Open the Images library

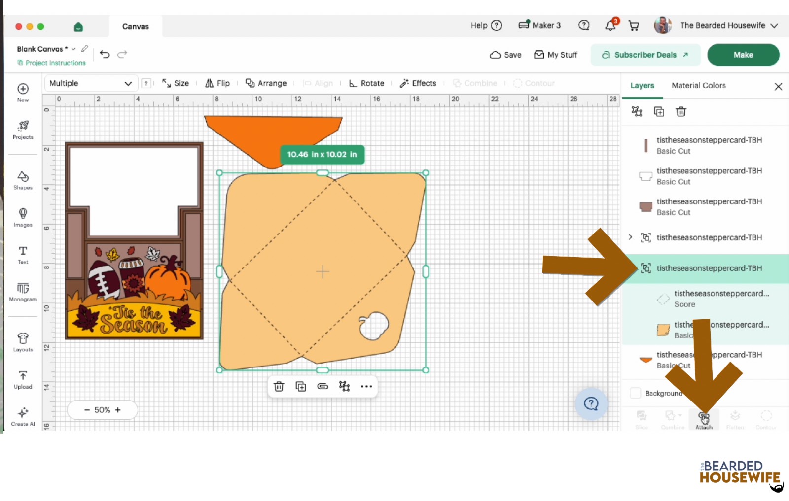pyautogui.click(x=23, y=217)
